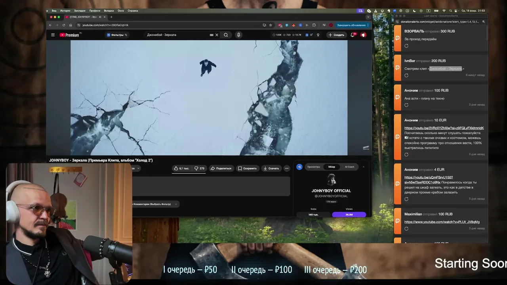Toggle Focus moon icon in menu bar
This screenshot has width=507, height=285.
[414, 11]
